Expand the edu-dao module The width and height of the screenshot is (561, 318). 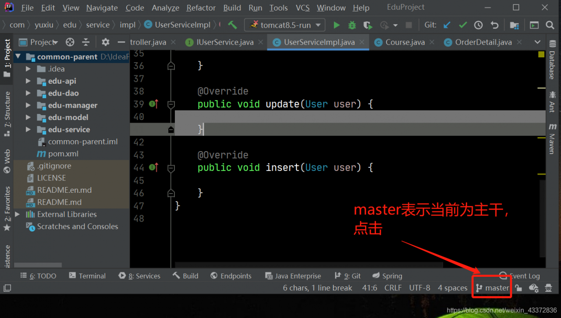click(x=28, y=93)
